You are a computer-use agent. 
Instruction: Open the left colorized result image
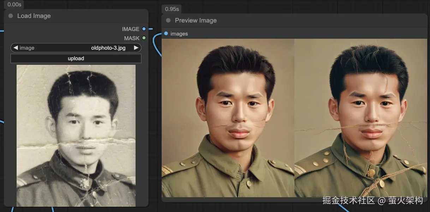pyautogui.click(x=228, y=118)
